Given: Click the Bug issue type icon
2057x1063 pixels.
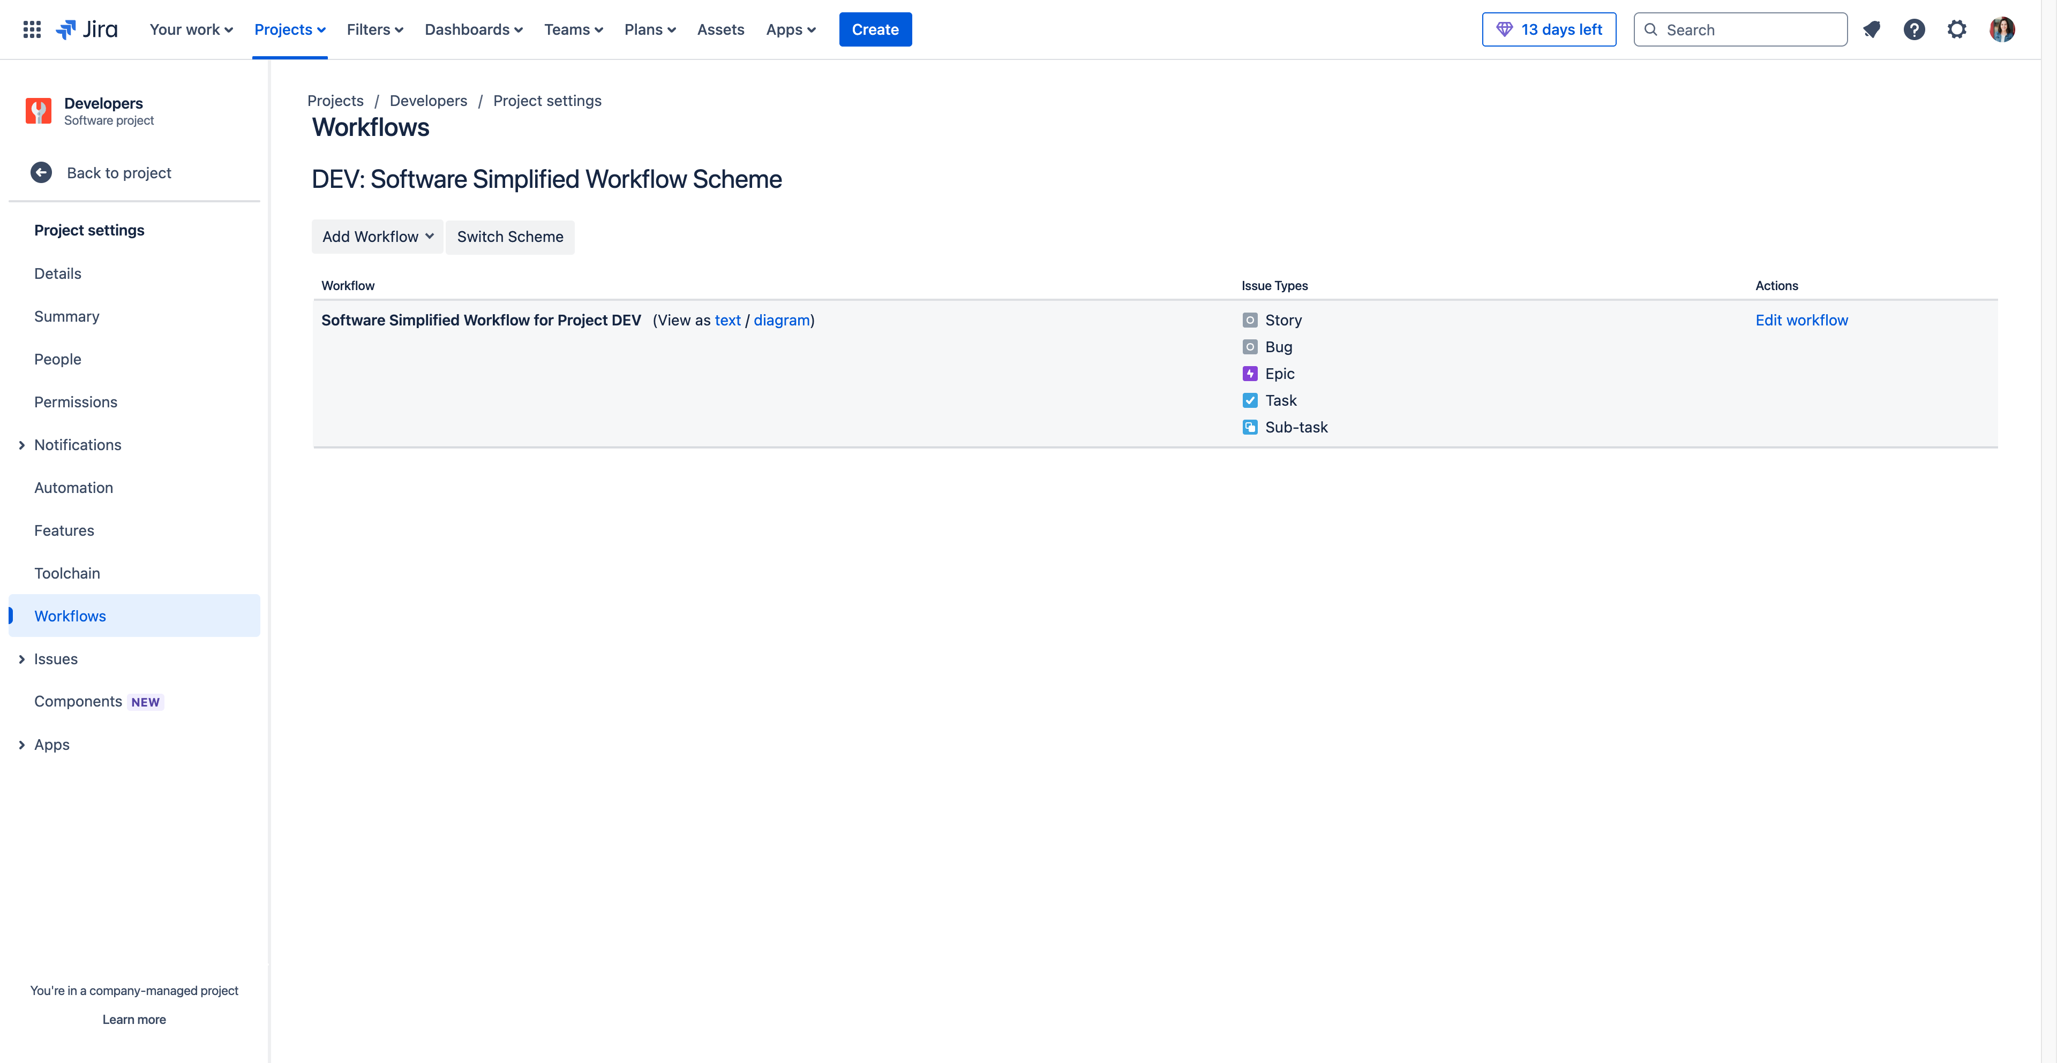Looking at the screenshot, I should pos(1250,347).
